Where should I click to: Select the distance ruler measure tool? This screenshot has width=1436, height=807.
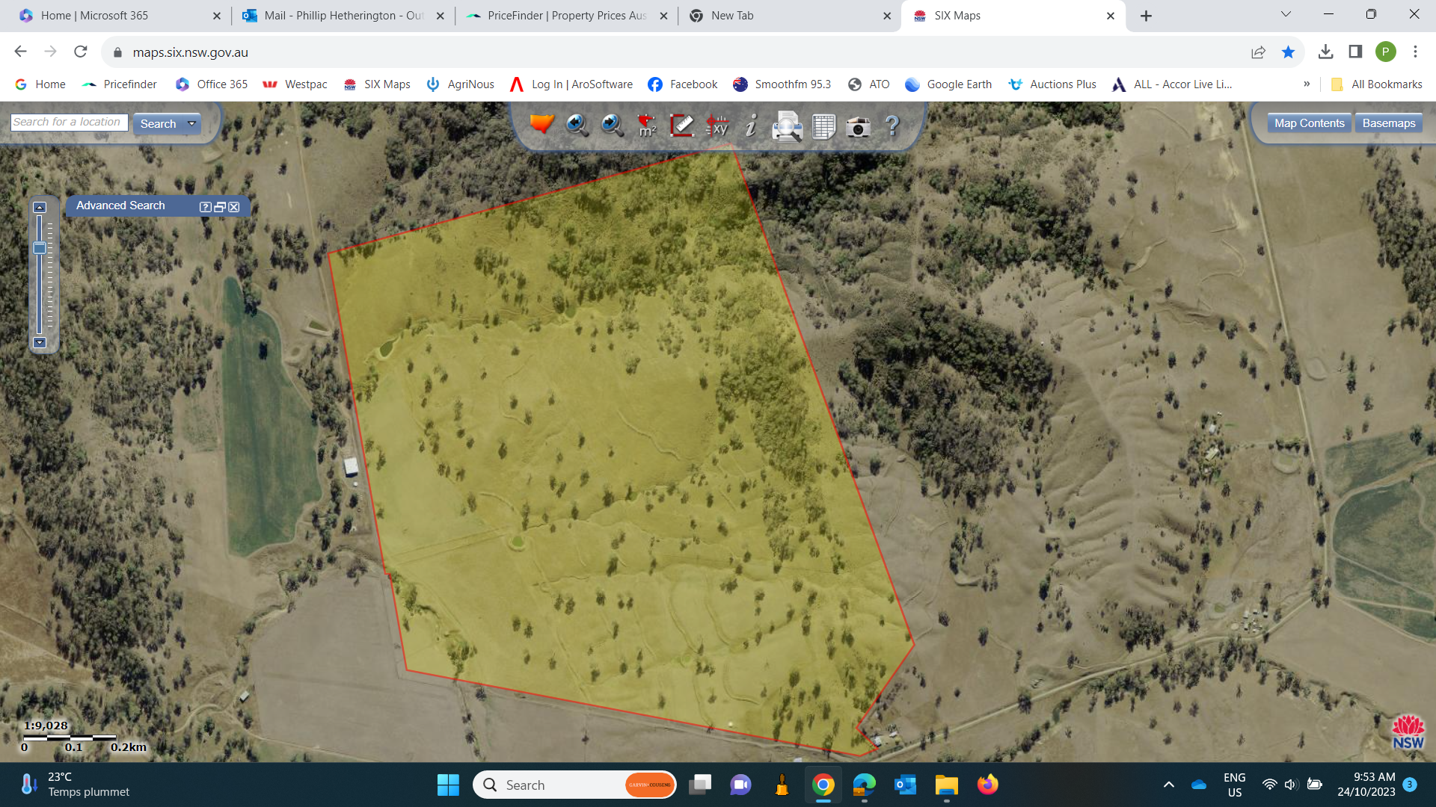tap(681, 125)
